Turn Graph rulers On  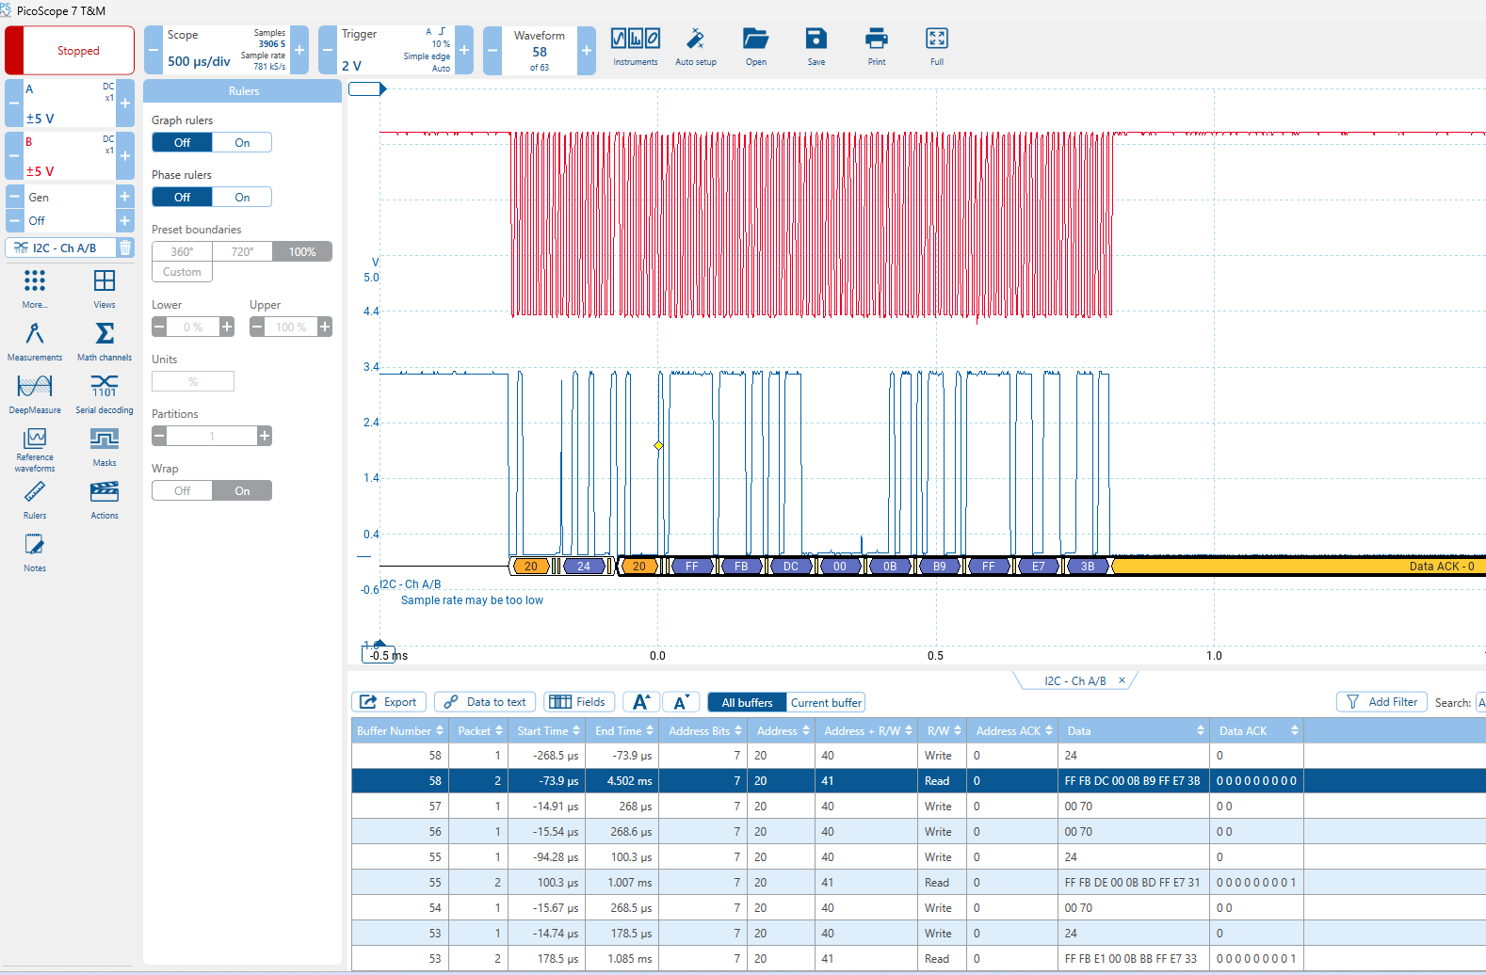tap(242, 142)
